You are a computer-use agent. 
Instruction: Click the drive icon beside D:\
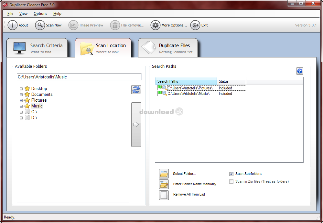27,117
